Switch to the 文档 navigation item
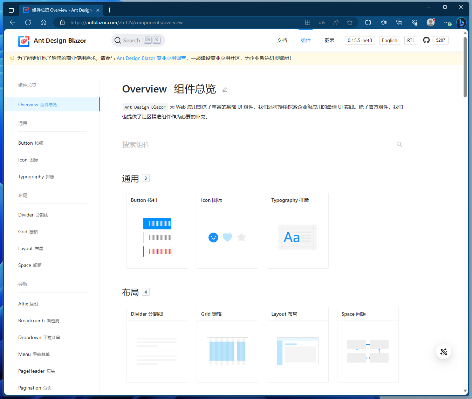 click(282, 40)
